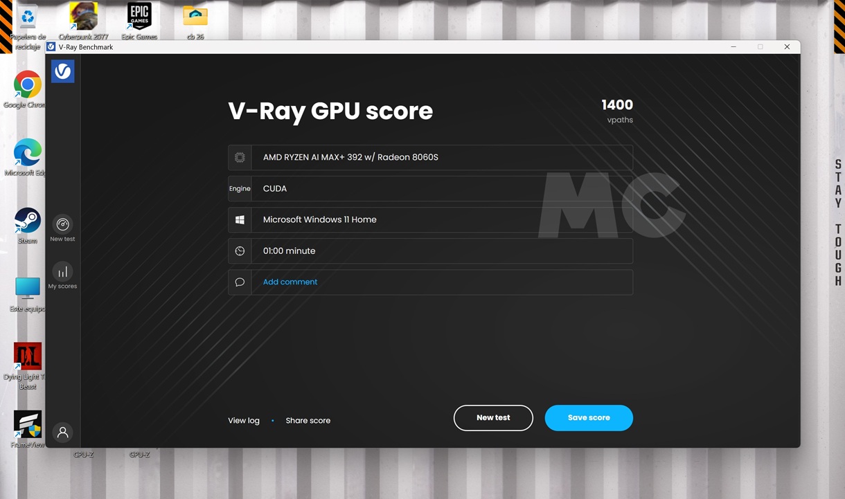
Task: Select the Epic Games launcher desktop icon
Action: (139, 19)
